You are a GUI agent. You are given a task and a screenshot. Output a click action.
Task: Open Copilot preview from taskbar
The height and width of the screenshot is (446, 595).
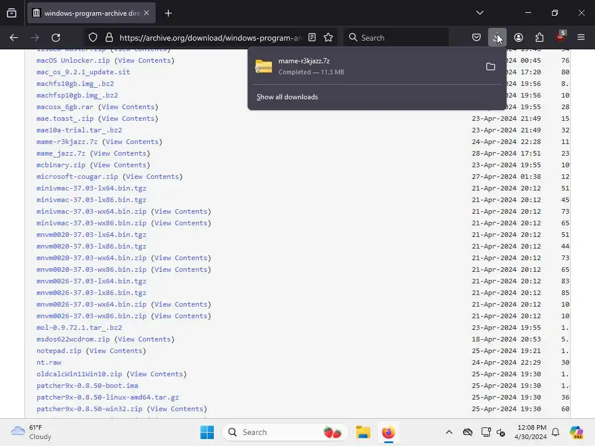coord(576,432)
